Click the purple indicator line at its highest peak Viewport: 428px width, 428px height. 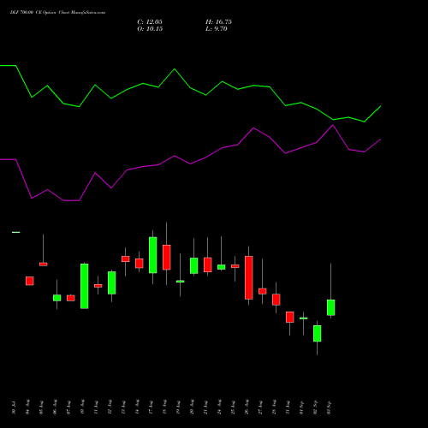(x=333, y=125)
